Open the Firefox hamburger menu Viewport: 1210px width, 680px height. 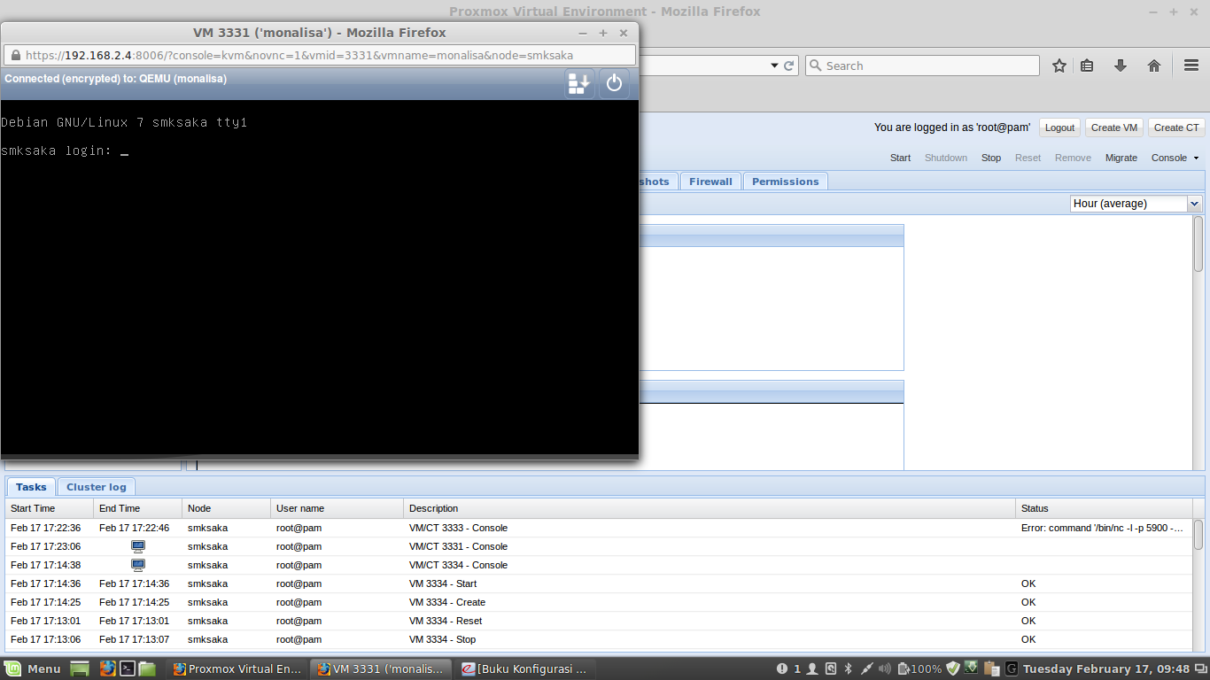pyautogui.click(x=1191, y=66)
